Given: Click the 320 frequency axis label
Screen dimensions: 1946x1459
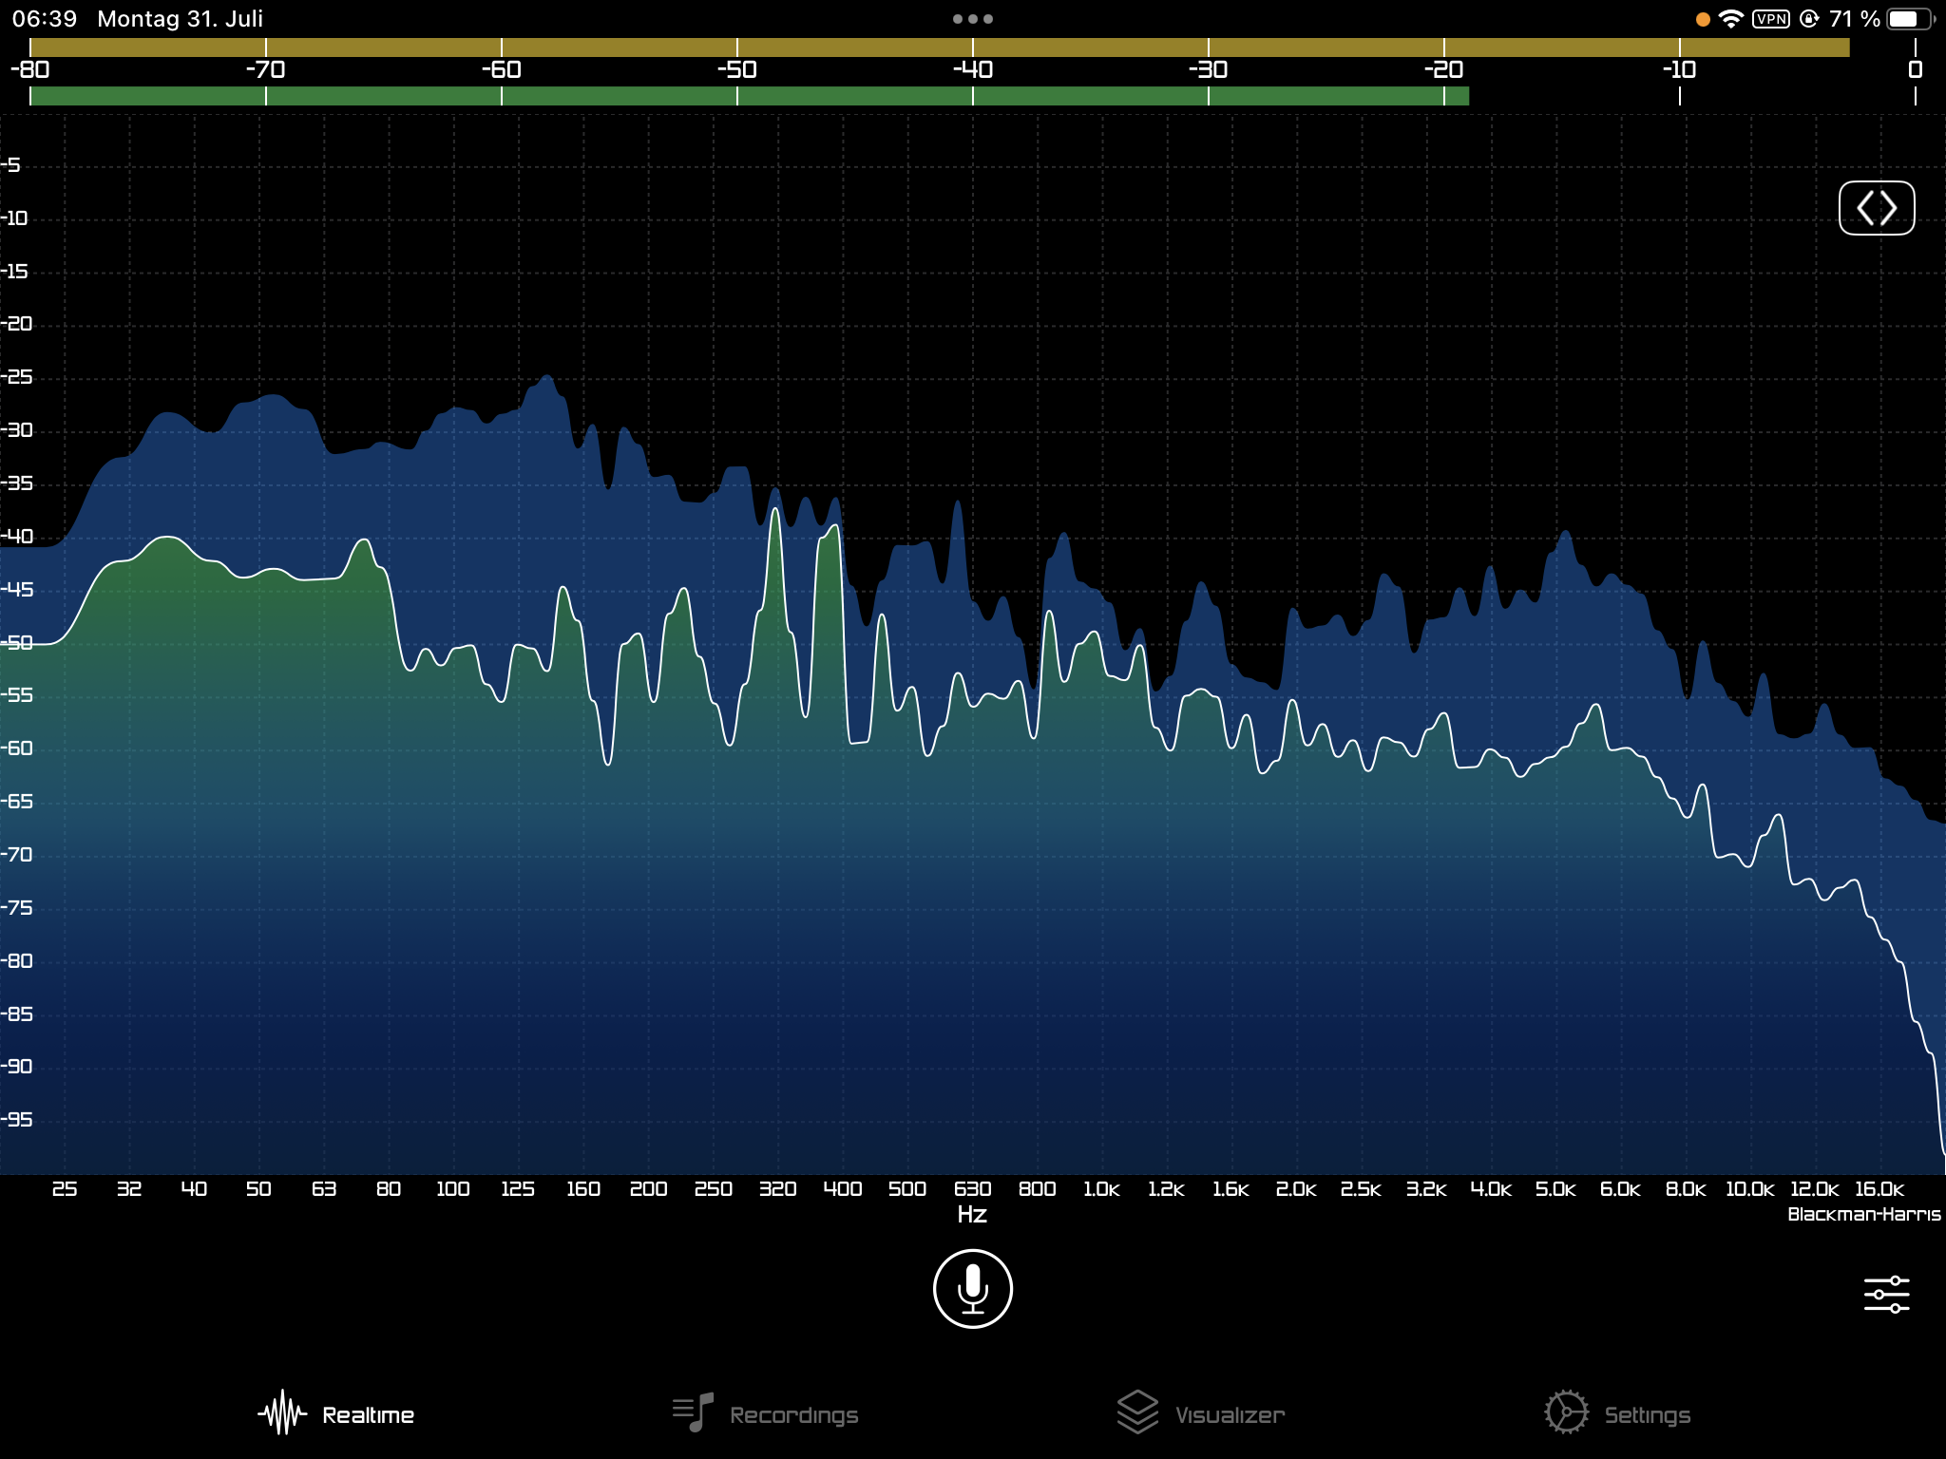Looking at the screenshot, I should click(x=777, y=1189).
